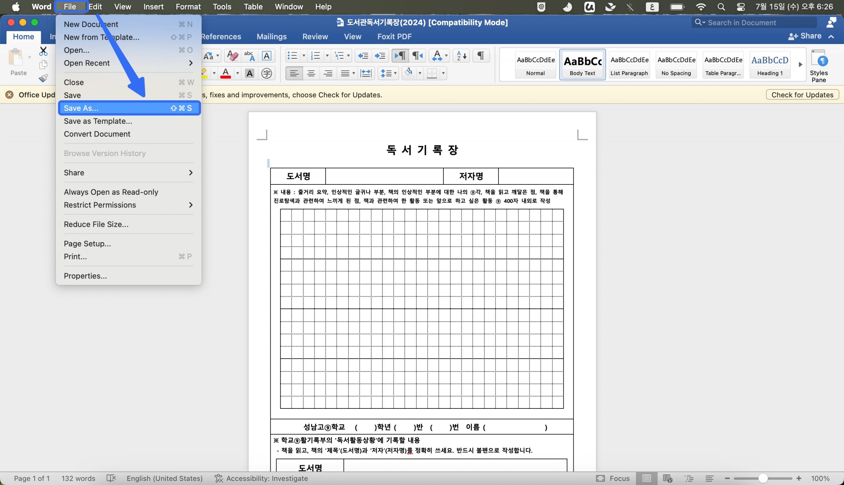This screenshot has width=844, height=485.
Task: Click the Sort A-Z icon
Action: [x=462, y=56]
